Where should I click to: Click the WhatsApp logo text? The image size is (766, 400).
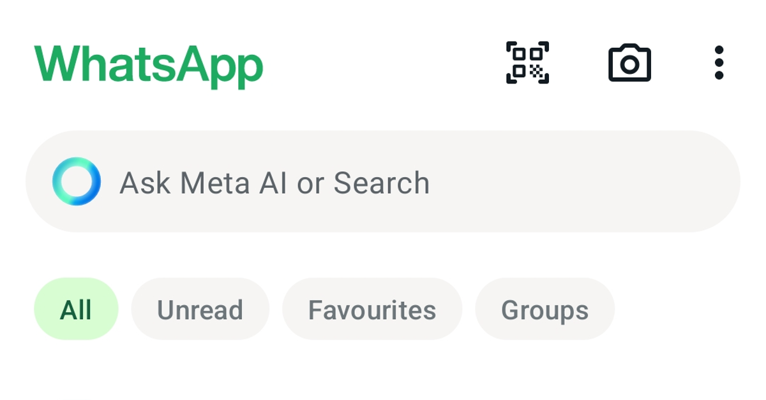(x=149, y=64)
